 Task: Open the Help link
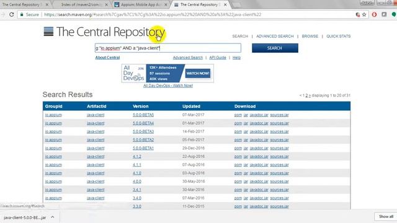(x=236, y=58)
